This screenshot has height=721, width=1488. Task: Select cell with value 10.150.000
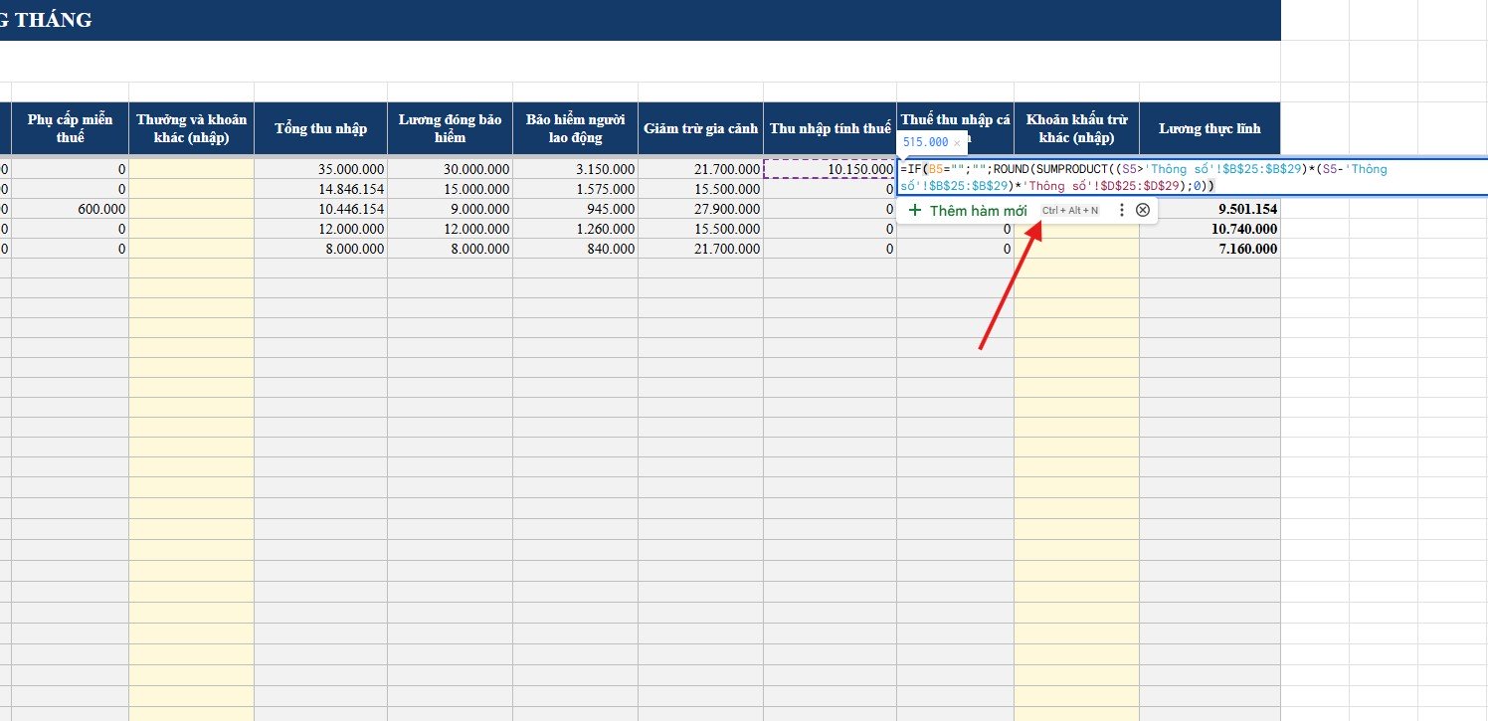(x=831, y=169)
